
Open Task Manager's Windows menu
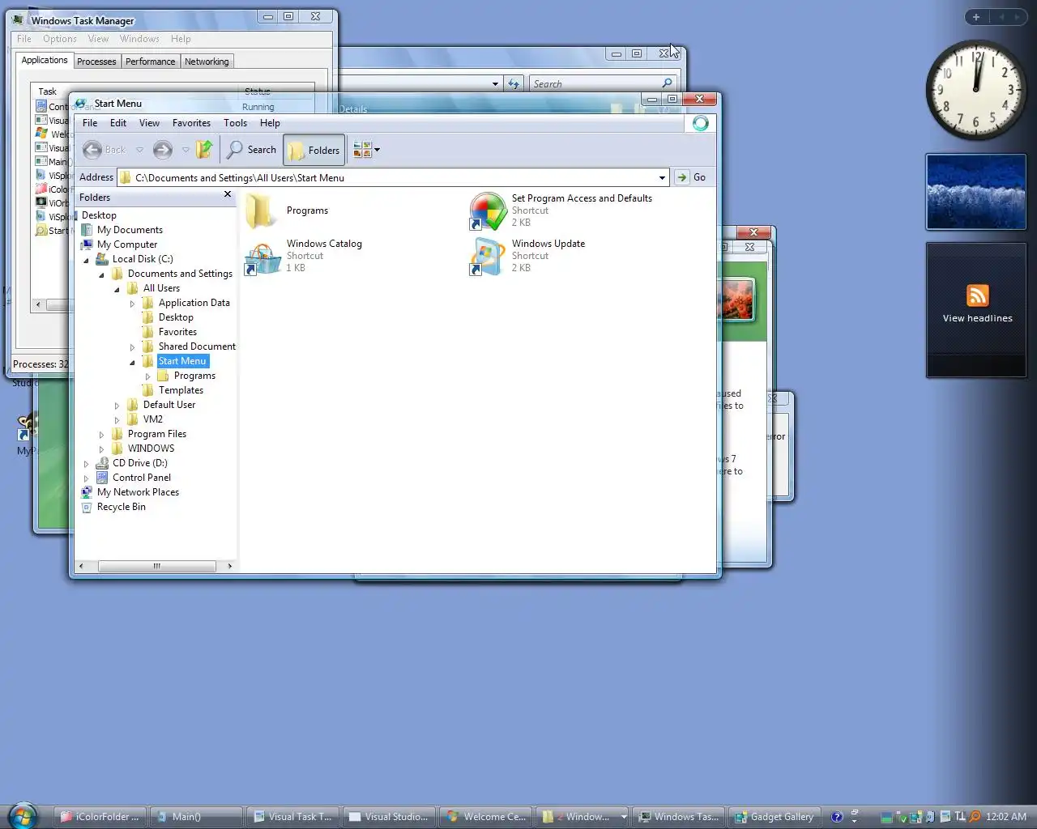point(139,39)
